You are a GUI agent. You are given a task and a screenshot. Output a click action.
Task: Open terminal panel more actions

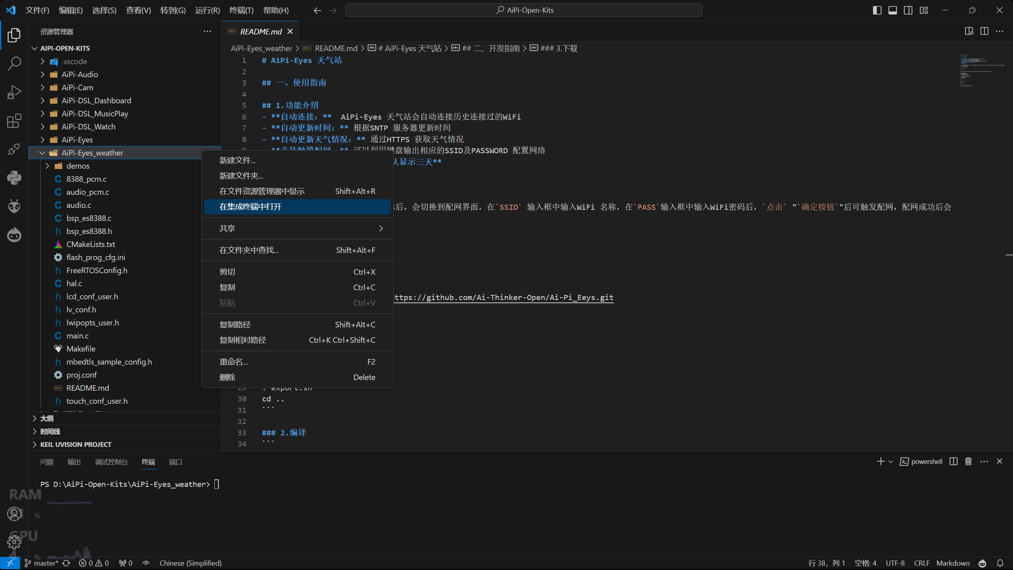(984, 462)
